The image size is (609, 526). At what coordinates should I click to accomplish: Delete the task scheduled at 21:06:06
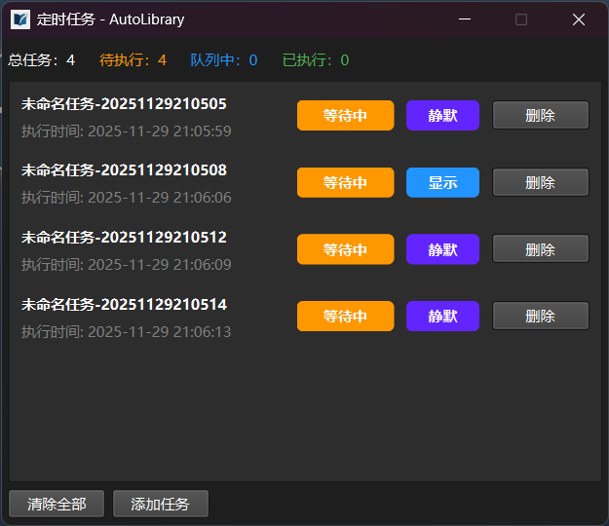point(540,182)
